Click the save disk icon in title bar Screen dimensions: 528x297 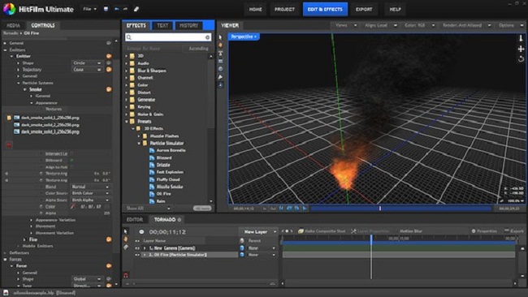[x=106, y=9]
